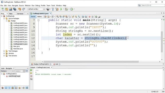Click the browser globe icon in toolbar
This screenshot has width=165, height=93.
click(48, 9)
